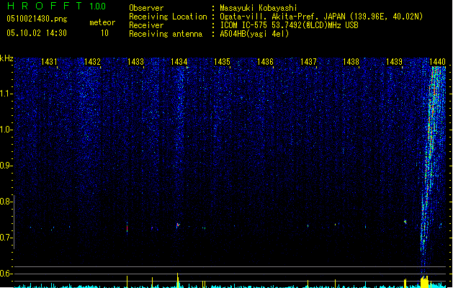Click the 1439 time axis marker
The width and height of the screenshot is (453, 288).
394,62
